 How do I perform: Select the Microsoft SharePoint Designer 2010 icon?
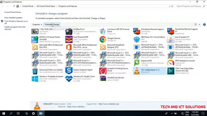[103, 47]
